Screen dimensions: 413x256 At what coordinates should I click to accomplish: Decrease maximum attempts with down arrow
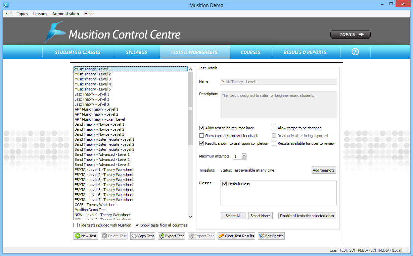pyautogui.click(x=244, y=158)
